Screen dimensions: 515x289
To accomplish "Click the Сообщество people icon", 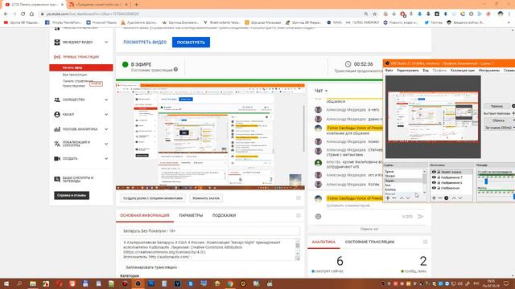I will pos(57,100).
